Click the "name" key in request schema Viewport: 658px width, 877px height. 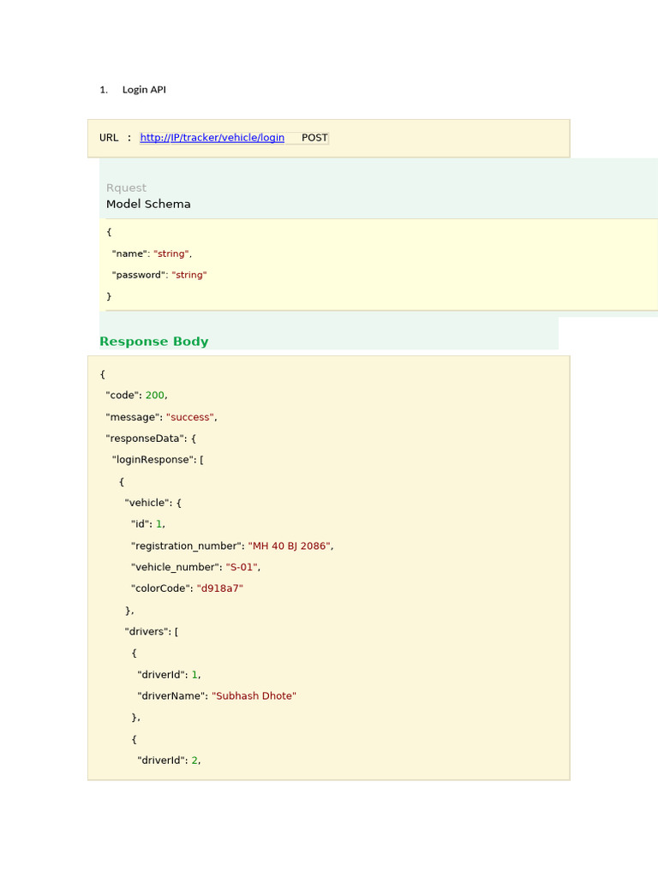tap(130, 254)
